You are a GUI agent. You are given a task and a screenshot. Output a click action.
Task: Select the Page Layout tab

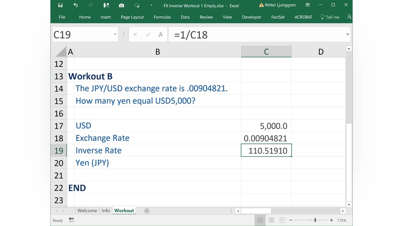click(132, 17)
